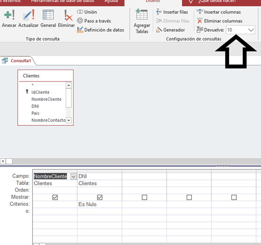Select IdCliente field in Clientes table

coord(40,92)
